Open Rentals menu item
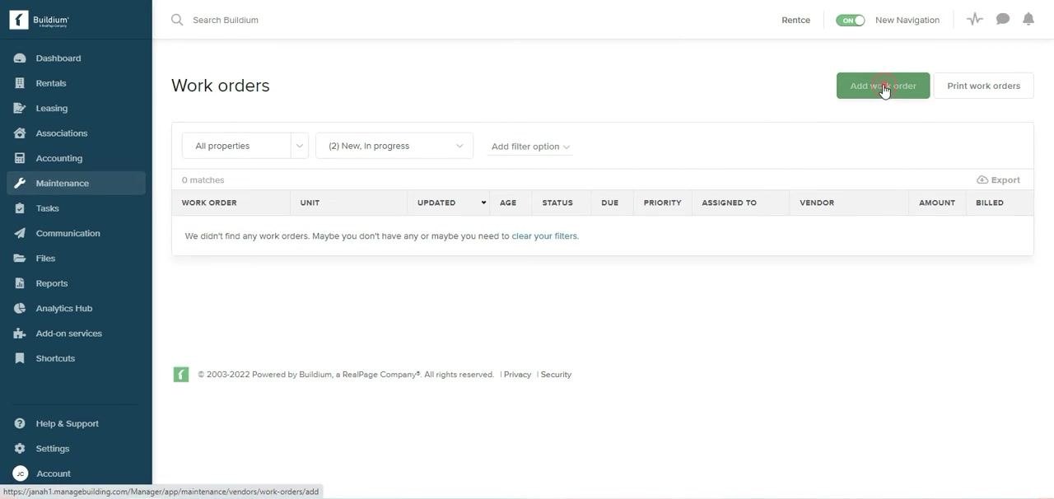The image size is (1054, 499). tap(51, 83)
